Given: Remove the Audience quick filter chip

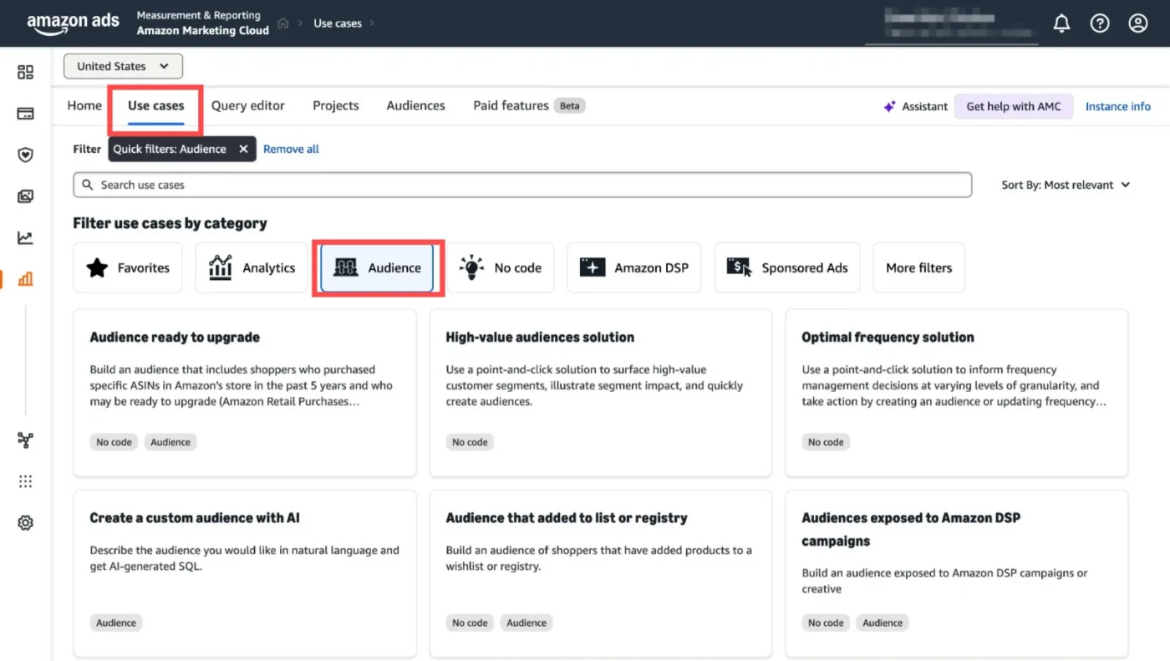Looking at the screenshot, I should (x=243, y=149).
